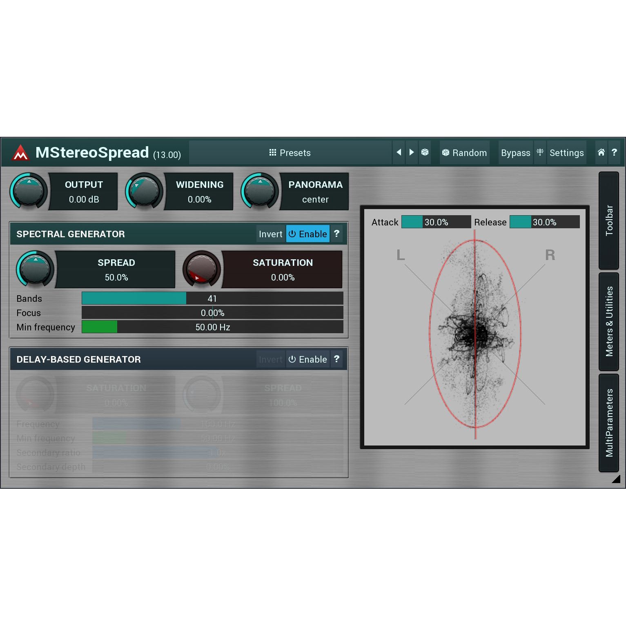Open the Presets dropdown
This screenshot has height=626, width=626.
click(x=290, y=153)
